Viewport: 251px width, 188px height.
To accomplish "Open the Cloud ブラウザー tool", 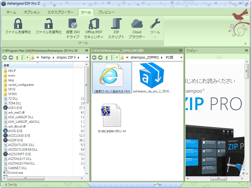I will pos(137,28).
